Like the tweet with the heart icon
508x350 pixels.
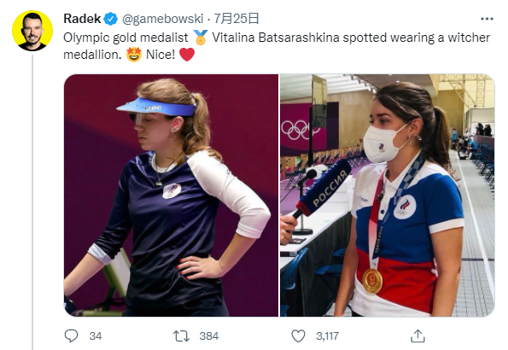click(x=298, y=336)
